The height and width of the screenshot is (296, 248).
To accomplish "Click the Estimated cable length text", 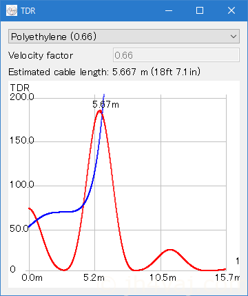I will [x=104, y=72].
